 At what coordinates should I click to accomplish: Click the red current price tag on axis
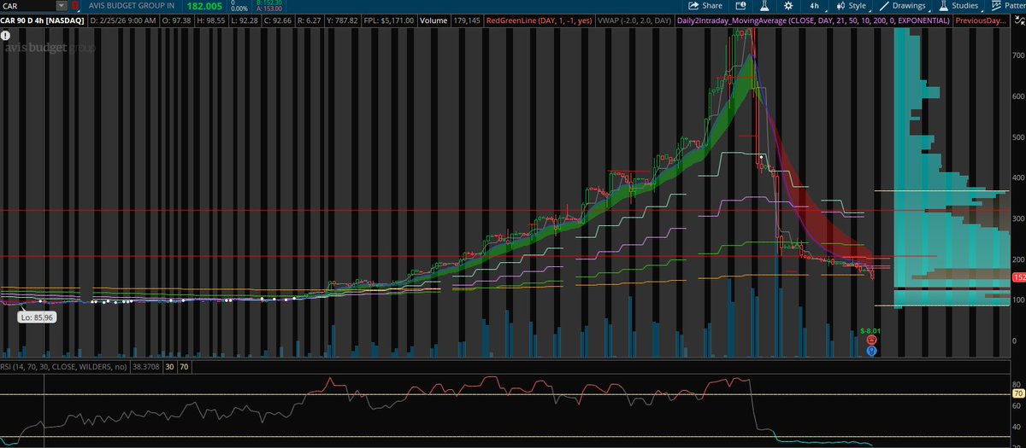point(1018,277)
